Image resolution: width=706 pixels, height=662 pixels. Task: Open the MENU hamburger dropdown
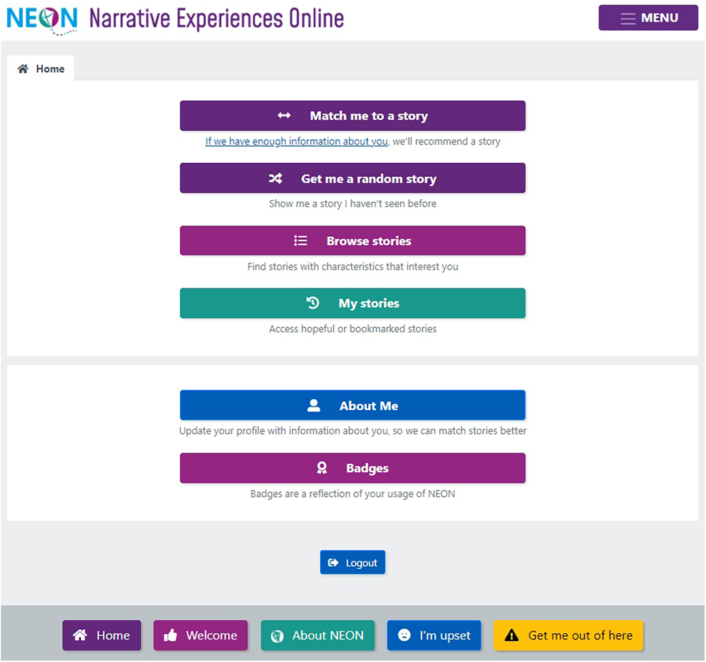click(x=648, y=18)
